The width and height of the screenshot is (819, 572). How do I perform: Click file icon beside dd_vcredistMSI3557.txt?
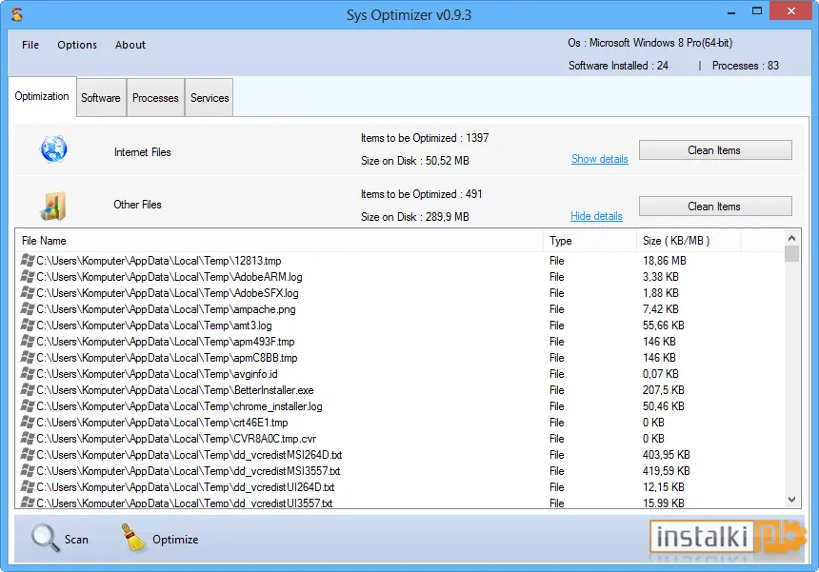pyautogui.click(x=28, y=470)
